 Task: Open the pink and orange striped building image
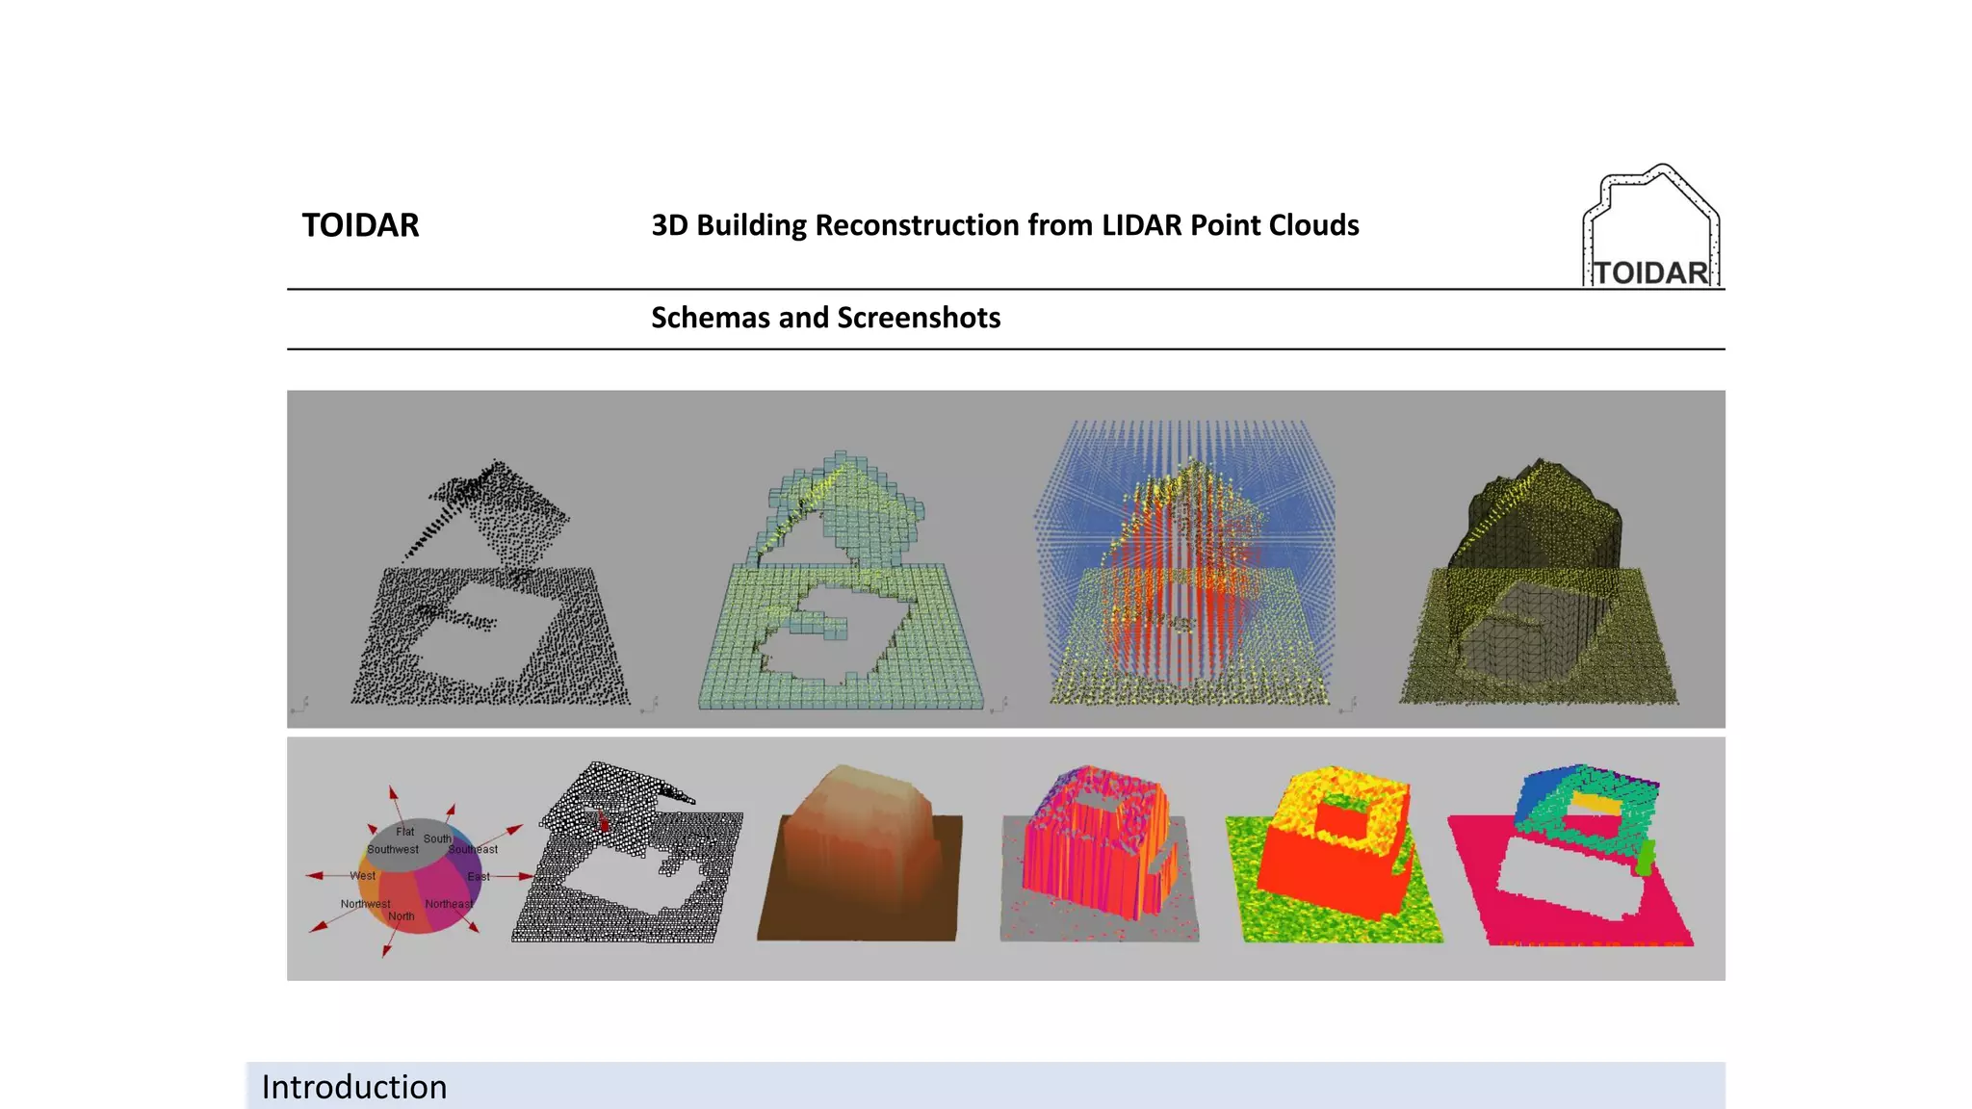1099,854
